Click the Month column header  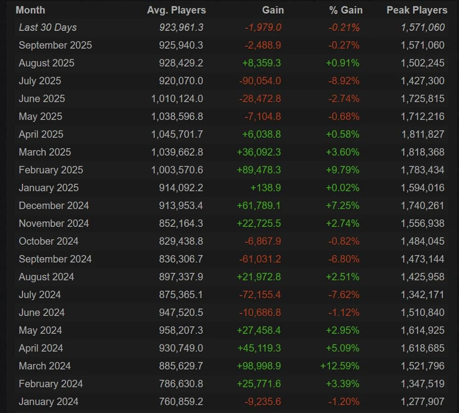pyautogui.click(x=30, y=10)
